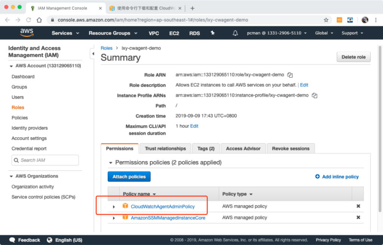Open the Users section in sidebar
The height and width of the screenshot is (245, 383).
18,97
